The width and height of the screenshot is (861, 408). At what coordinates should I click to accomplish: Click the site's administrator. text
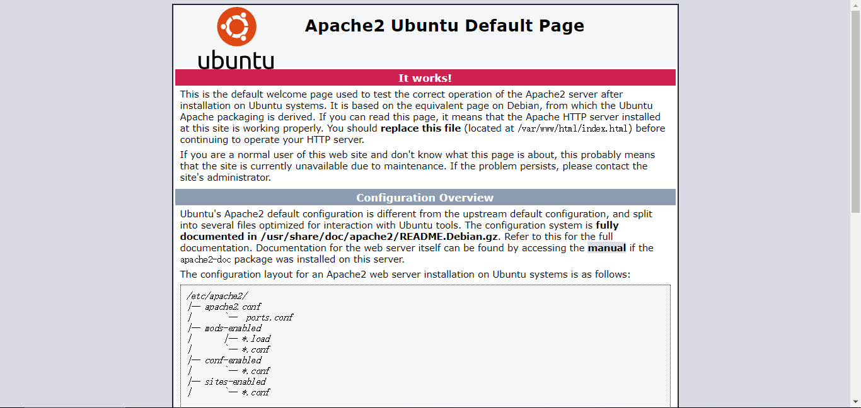pos(226,178)
